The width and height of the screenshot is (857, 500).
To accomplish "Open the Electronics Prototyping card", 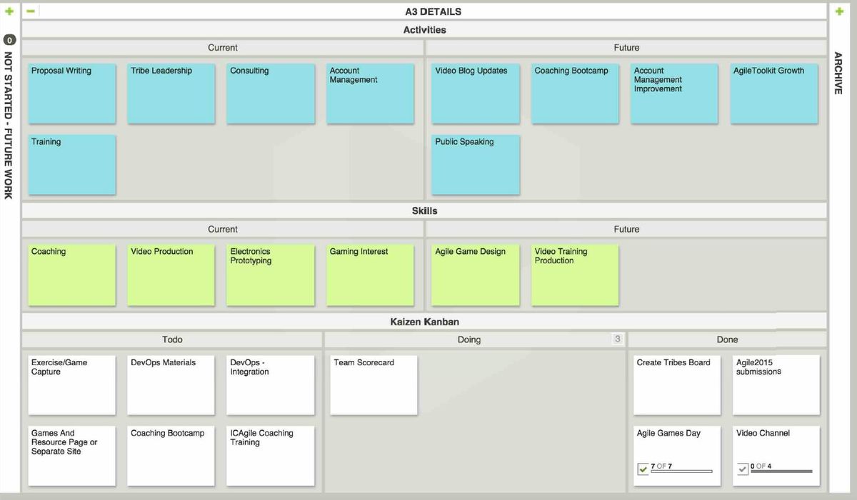I will [x=271, y=275].
